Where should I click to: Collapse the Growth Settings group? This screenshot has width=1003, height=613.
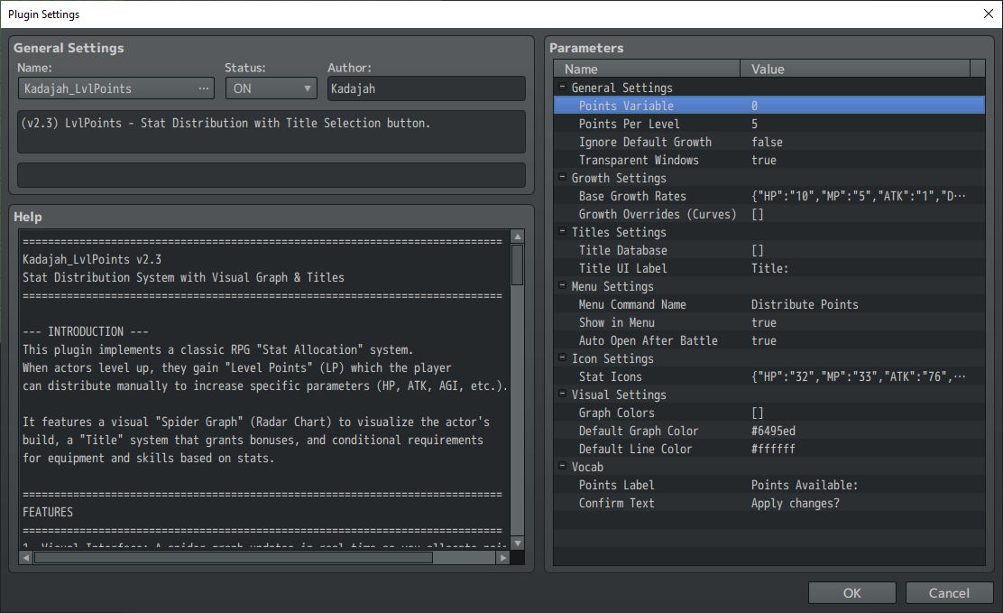click(x=563, y=178)
